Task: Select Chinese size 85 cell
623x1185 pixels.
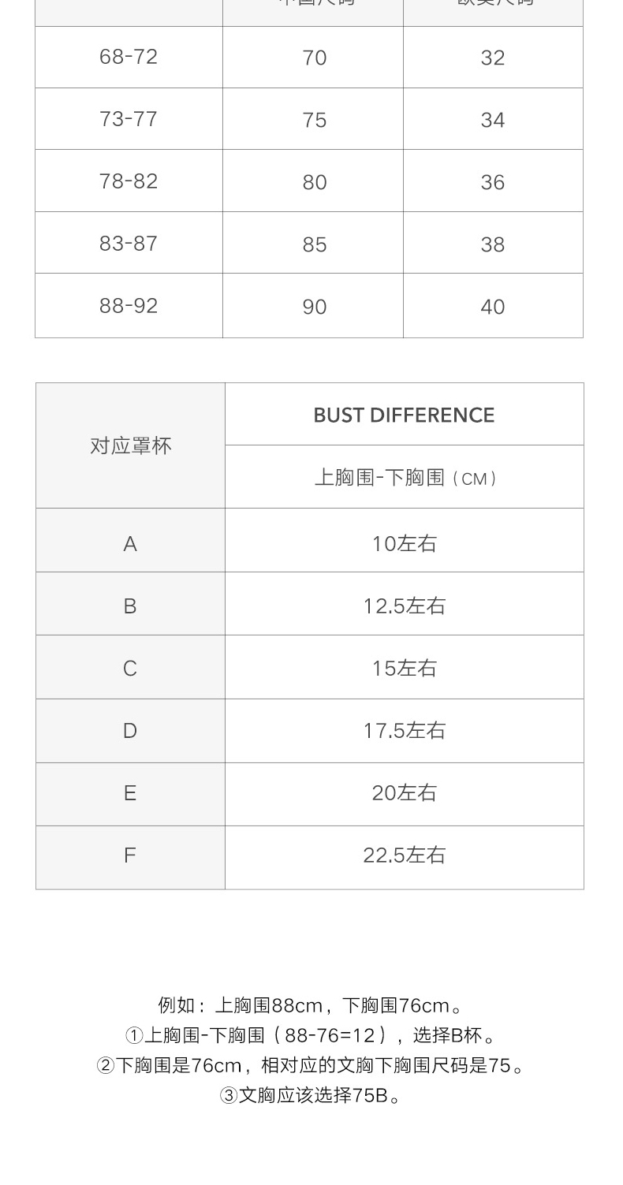Action: [314, 244]
